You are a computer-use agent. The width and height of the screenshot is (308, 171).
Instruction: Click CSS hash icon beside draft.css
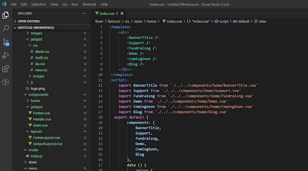coord(32,58)
